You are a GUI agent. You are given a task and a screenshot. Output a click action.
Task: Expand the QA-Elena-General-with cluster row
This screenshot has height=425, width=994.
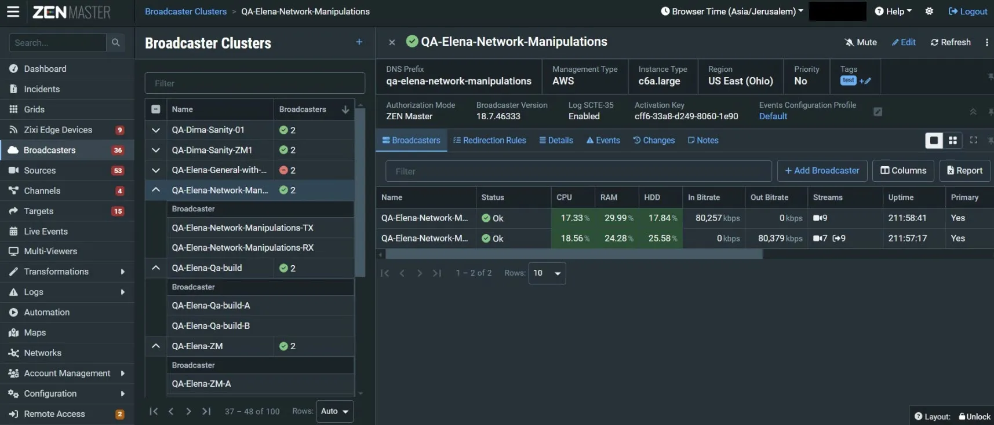[156, 170]
